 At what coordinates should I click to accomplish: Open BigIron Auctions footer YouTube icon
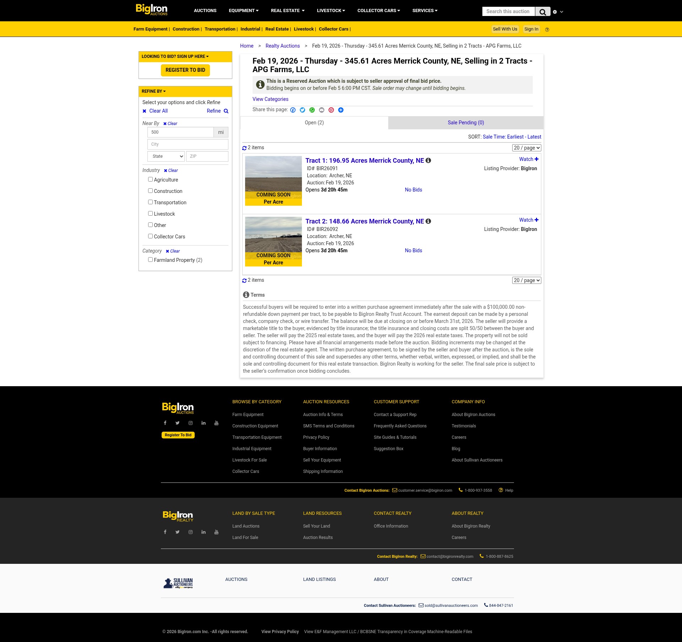pos(216,423)
